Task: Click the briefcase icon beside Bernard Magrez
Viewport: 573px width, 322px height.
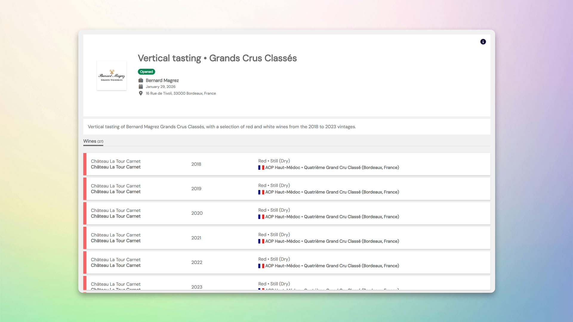Action: click(x=141, y=80)
